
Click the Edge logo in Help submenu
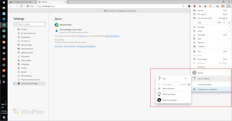tap(159, 100)
